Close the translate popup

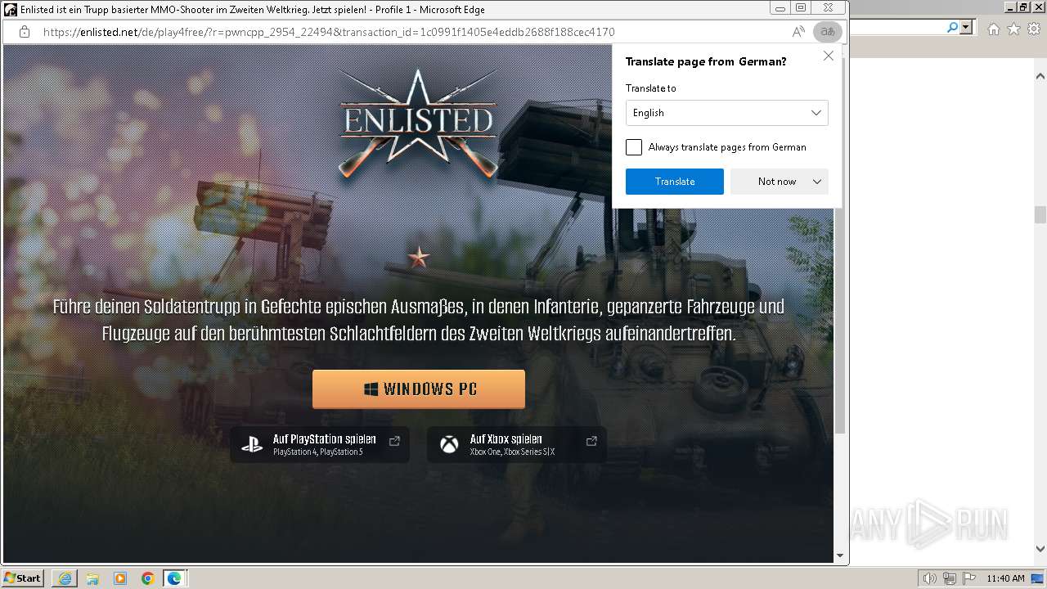829,56
